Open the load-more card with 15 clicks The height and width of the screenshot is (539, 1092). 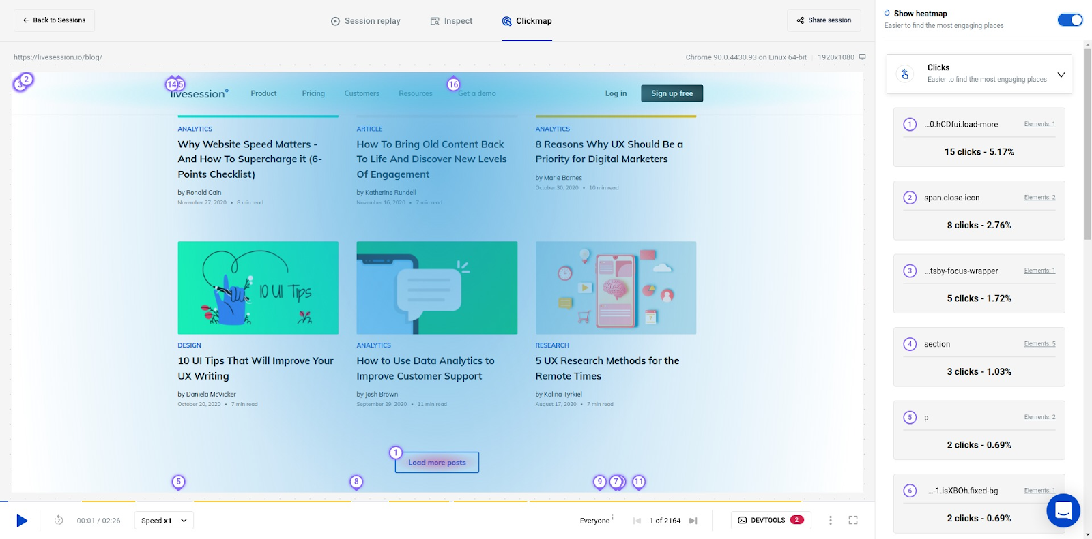point(979,137)
